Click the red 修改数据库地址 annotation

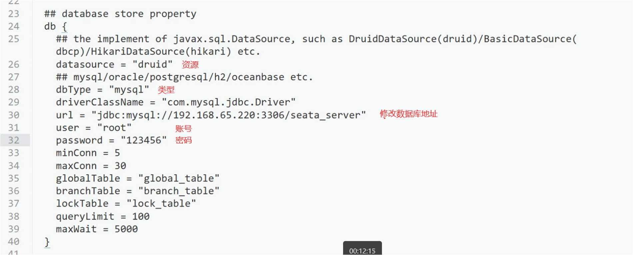coord(408,114)
